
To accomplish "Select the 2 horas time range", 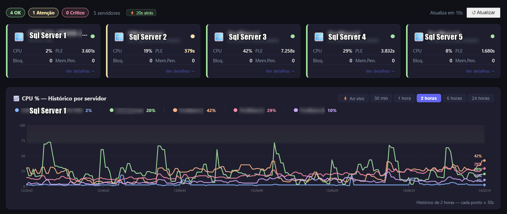I will (x=429, y=98).
